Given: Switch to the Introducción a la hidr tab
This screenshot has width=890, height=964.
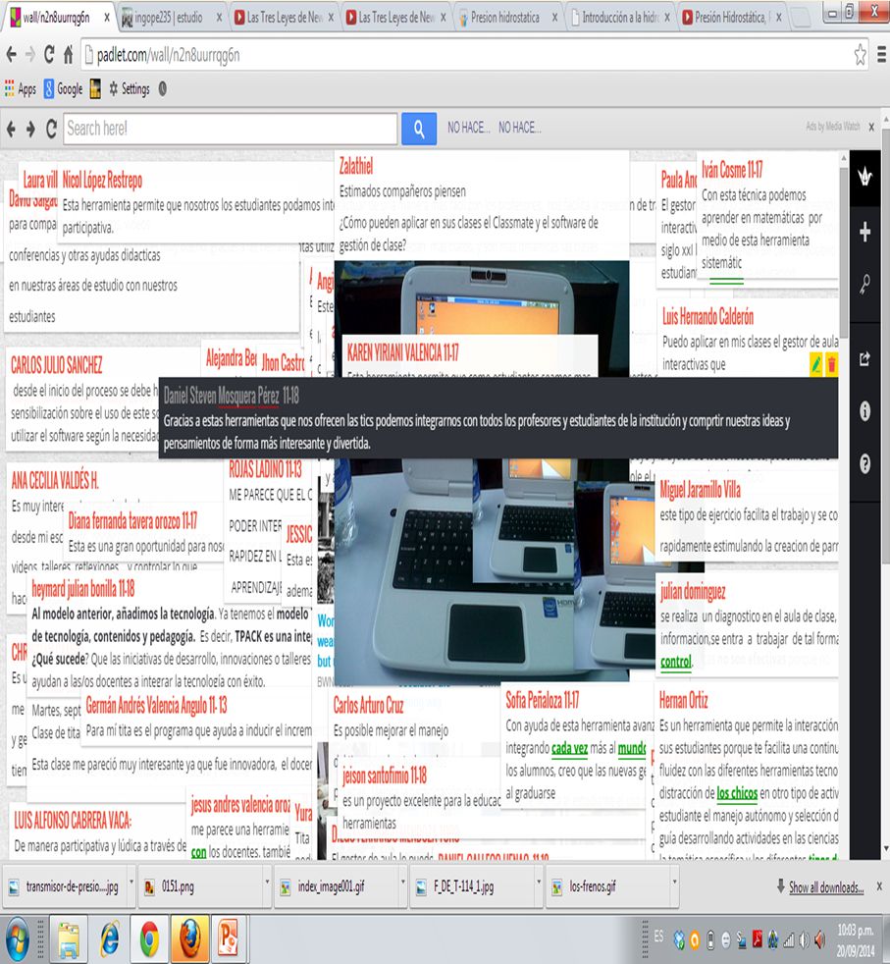Looking at the screenshot, I should coord(616,18).
